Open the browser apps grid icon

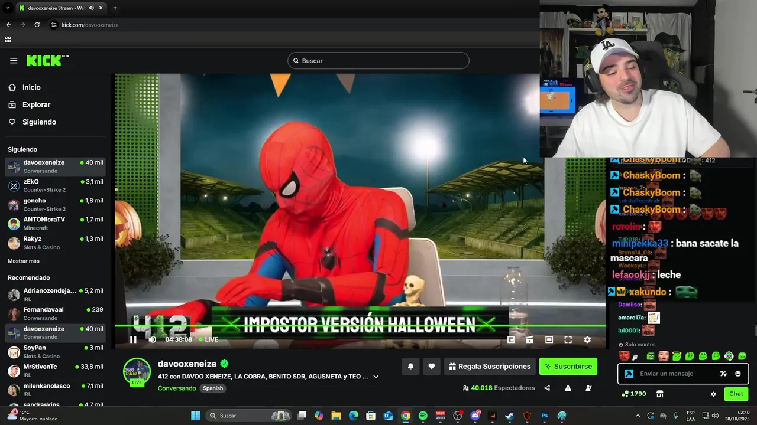(x=8, y=40)
